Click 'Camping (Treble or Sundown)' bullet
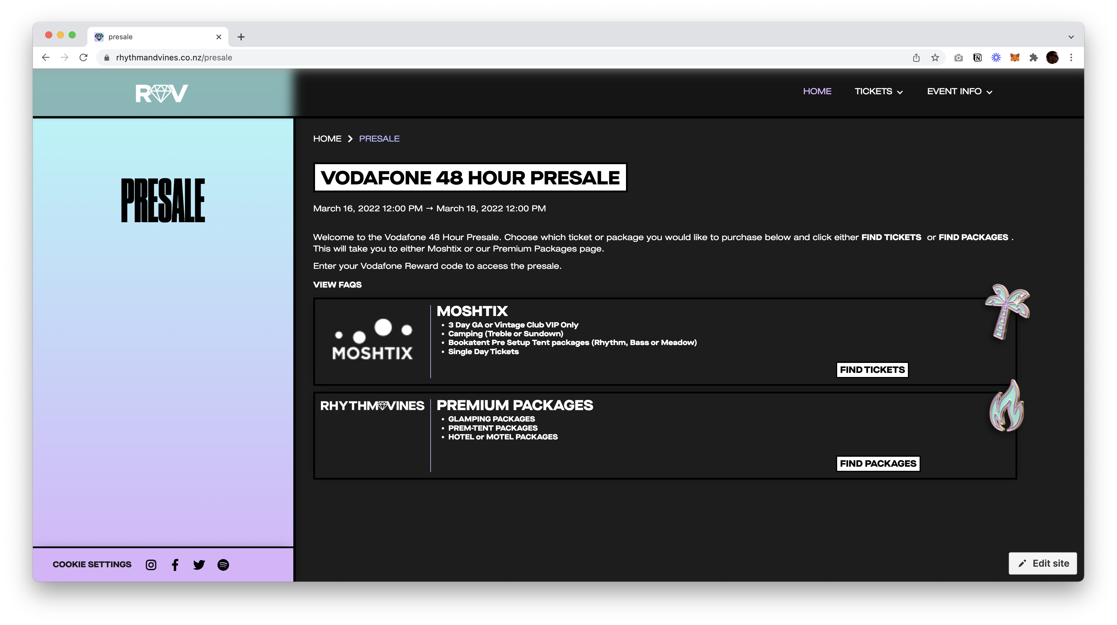 tap(506, 334)
